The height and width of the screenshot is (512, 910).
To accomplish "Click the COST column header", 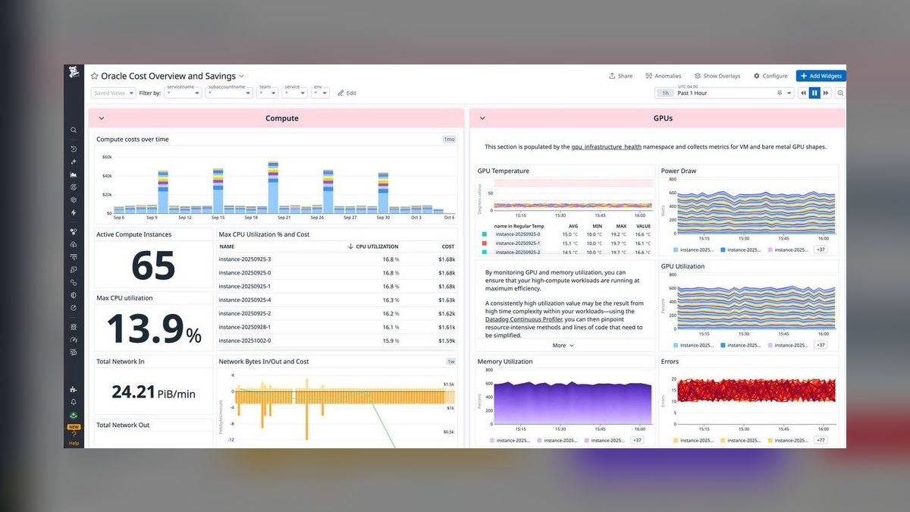I will 448,247.
